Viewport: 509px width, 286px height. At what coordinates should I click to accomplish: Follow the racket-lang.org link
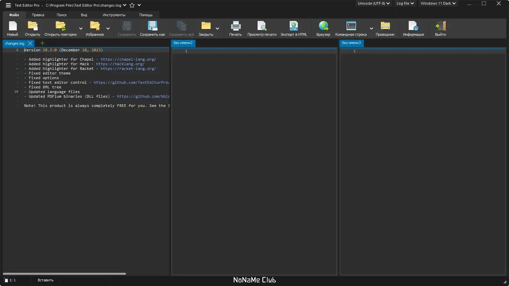click(128, 69)
